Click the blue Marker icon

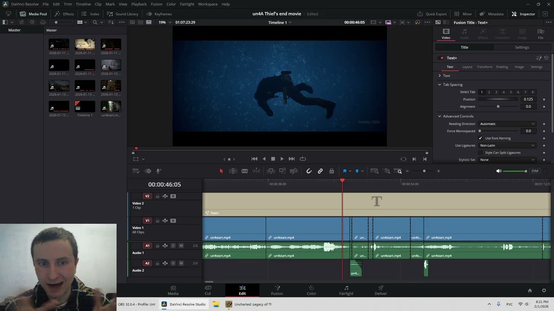point(357,171)
